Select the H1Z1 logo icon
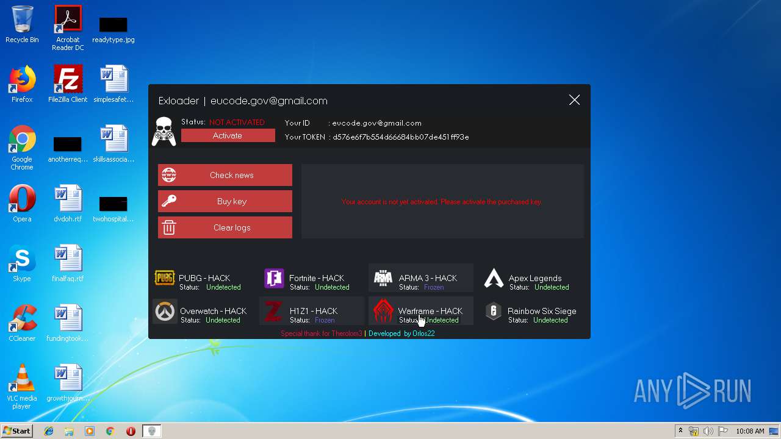 pos(273,312)
